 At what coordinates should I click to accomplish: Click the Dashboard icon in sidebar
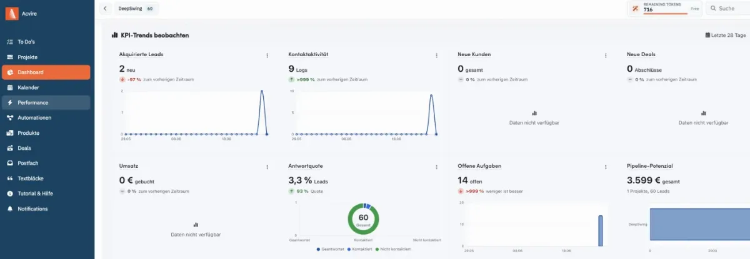click(10, 72)
